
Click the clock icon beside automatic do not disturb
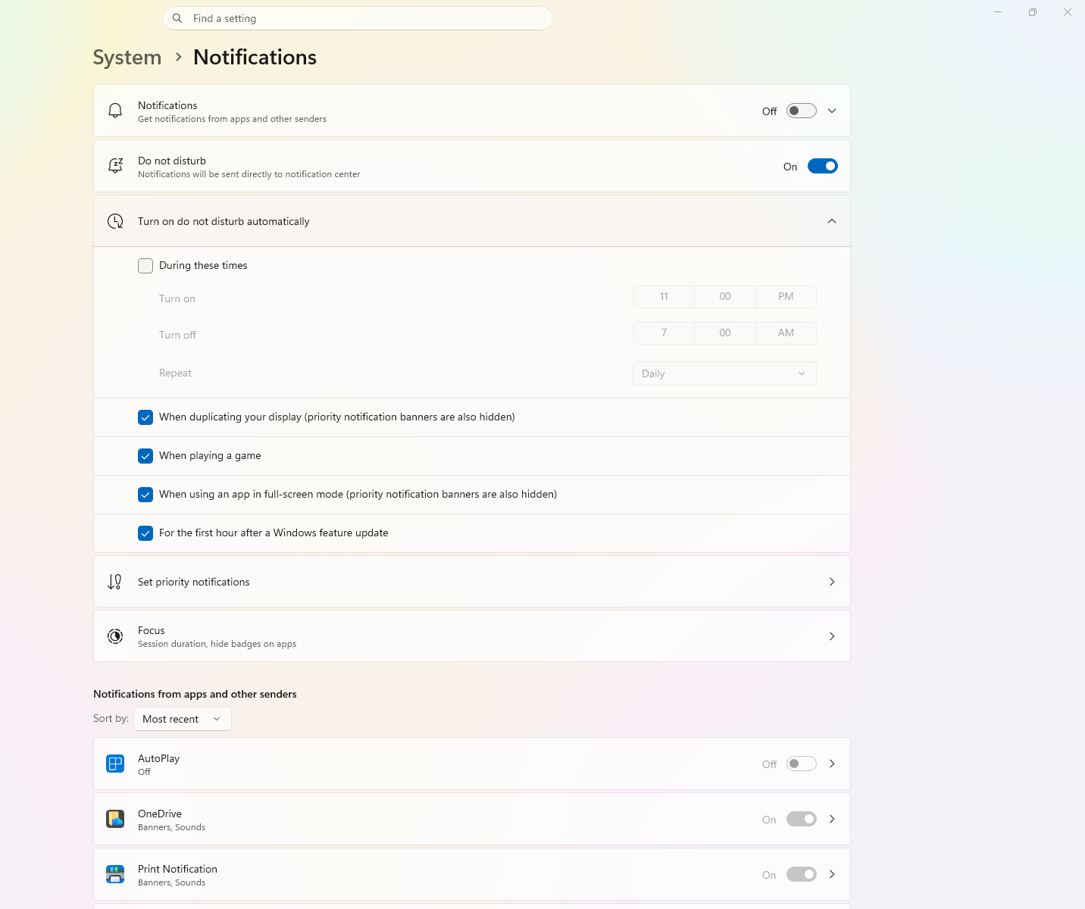(x=115, y=221)
